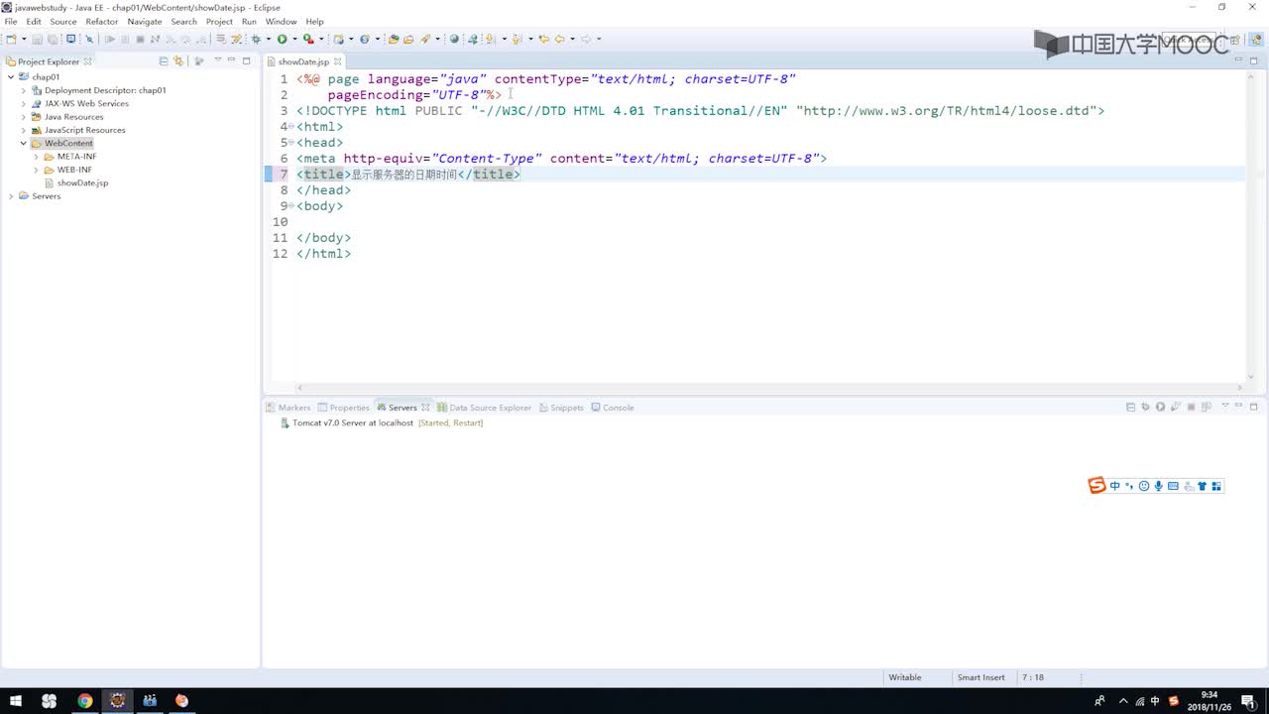Collapse the WebContent folder
1269x714 pixels.
23,143
